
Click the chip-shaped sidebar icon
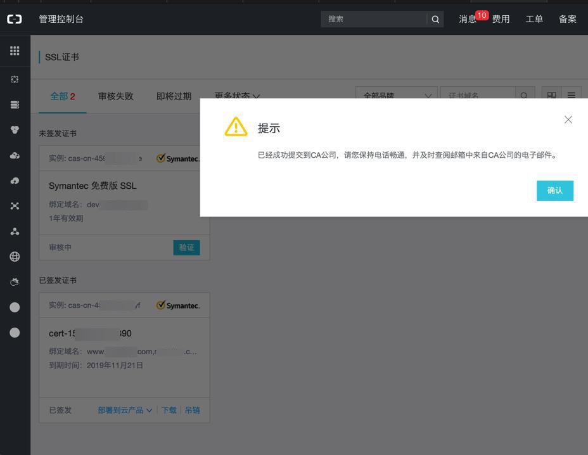point(15,79)
